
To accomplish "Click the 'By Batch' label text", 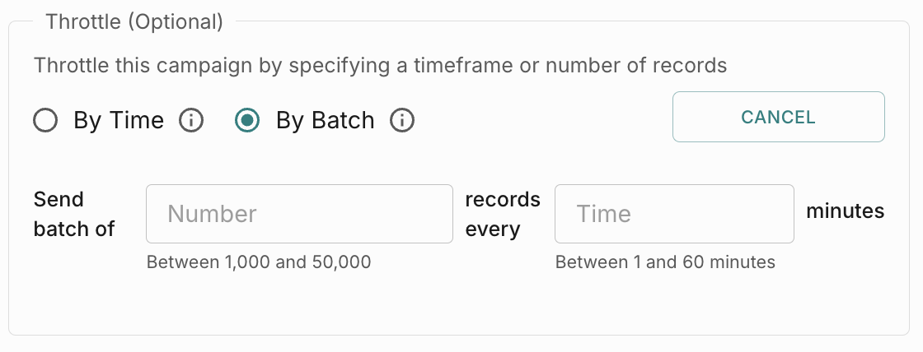I will tap(325, 121).
